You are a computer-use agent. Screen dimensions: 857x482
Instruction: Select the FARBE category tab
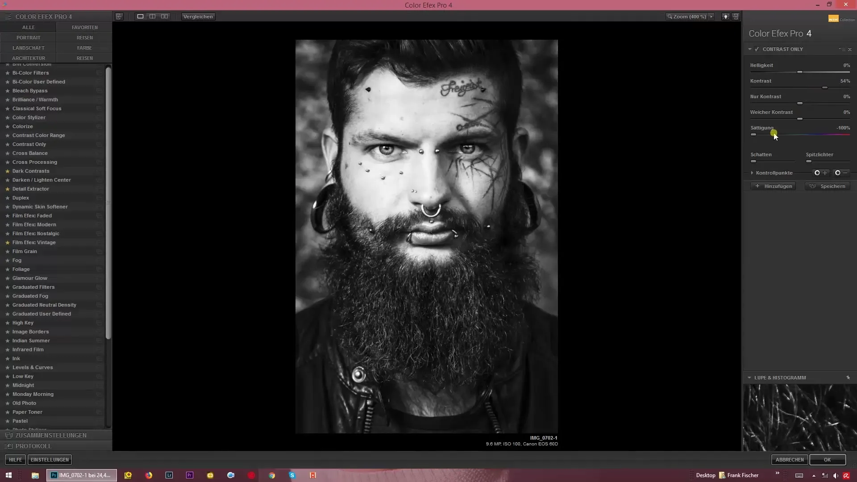(84, 48)
